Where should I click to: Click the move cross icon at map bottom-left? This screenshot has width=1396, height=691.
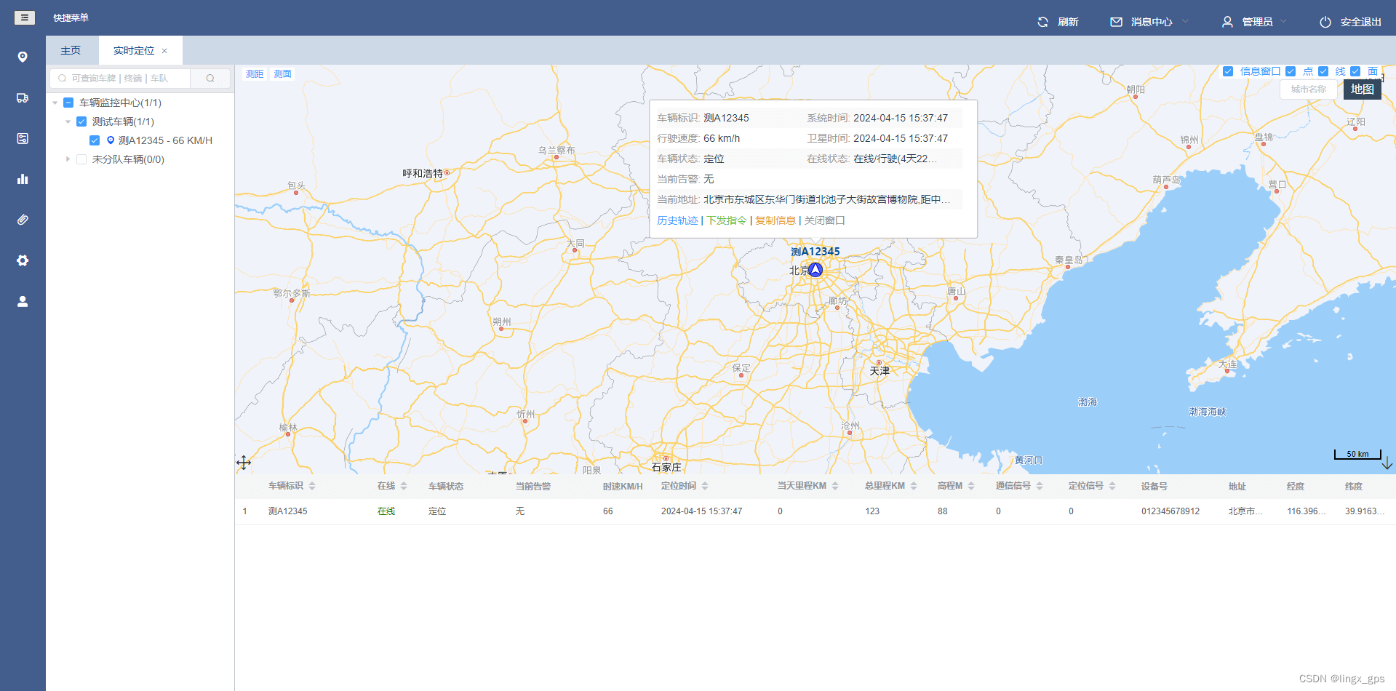tap(244, 462)
